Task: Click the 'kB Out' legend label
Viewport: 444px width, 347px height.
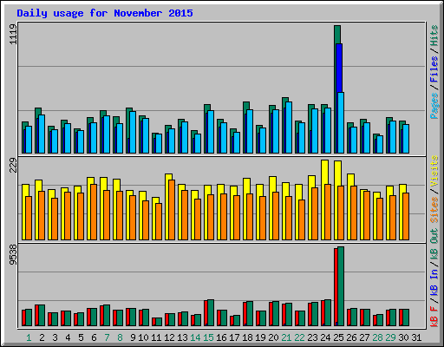Action: click(x=434, y=244)
